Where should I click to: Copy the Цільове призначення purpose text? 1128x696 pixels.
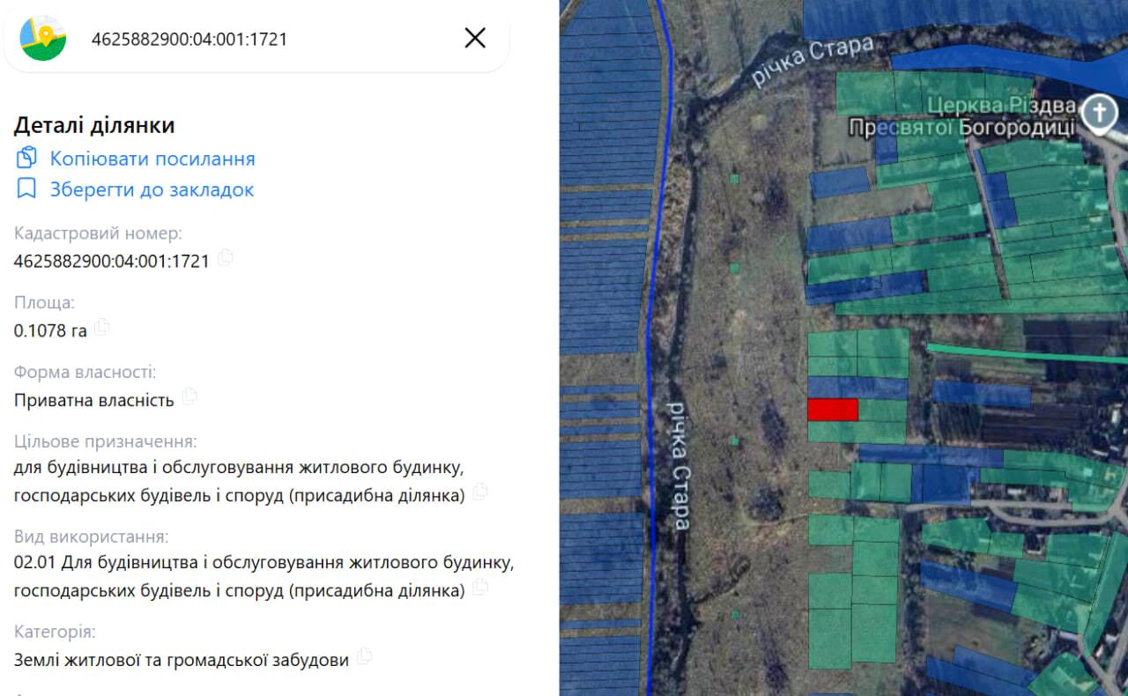pyautogui.click(x=480, y=492)
